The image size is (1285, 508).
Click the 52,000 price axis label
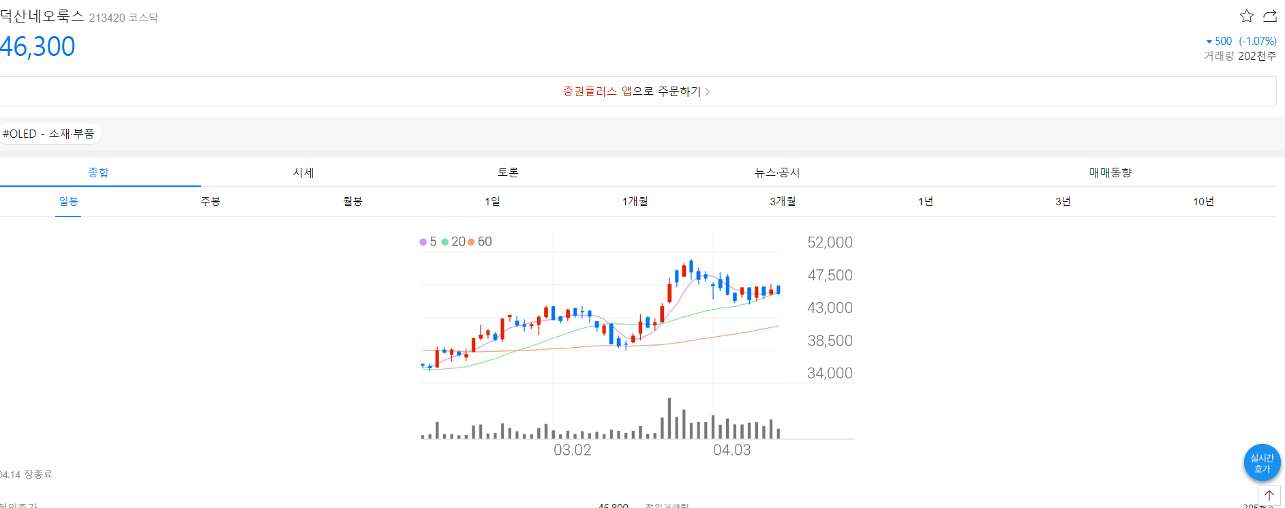pyautogui.click(x=830, y=243)
